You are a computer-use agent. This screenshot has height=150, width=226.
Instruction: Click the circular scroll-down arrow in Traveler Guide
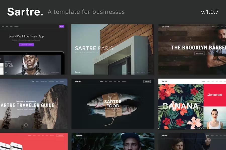[x=26, y=125]
